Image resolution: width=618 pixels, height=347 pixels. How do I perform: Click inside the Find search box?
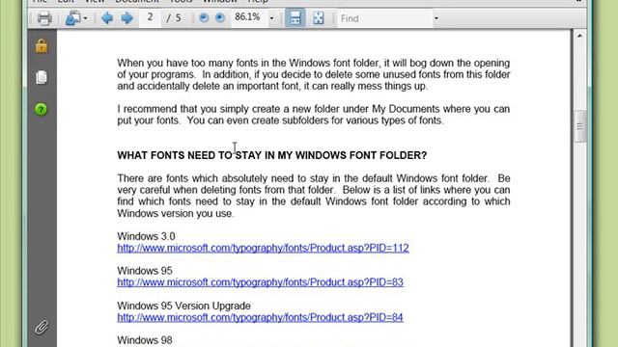point(385,18)
